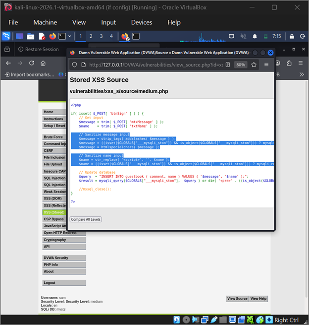Viewport: 309px width, 325px height.
Task: Click the show desktop panel icon
Action: click(20, 36)
